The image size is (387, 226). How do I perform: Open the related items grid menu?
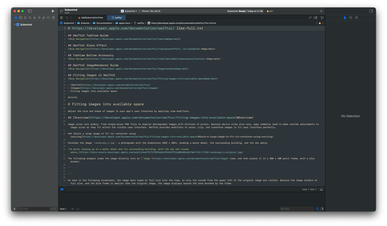tap(62, 18)
